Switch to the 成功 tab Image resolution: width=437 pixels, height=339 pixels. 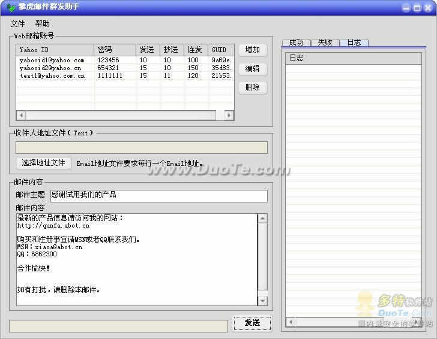[x=297, y=43]
